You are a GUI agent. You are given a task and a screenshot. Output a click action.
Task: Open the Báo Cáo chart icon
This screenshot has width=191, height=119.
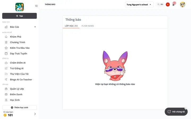[x=6, y=27]
